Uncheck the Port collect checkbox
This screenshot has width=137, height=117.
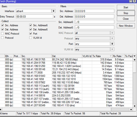(30, 34)
